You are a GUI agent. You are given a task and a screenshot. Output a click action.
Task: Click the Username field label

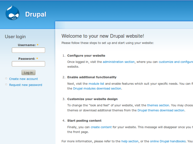[27, 45]
